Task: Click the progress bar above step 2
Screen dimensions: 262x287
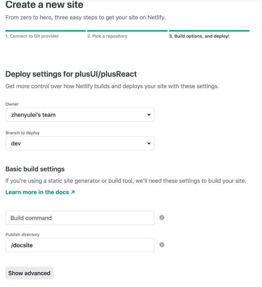Action: coord(127,31)
